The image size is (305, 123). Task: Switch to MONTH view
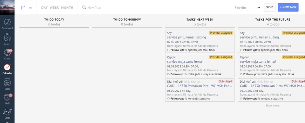click(67, 8)
